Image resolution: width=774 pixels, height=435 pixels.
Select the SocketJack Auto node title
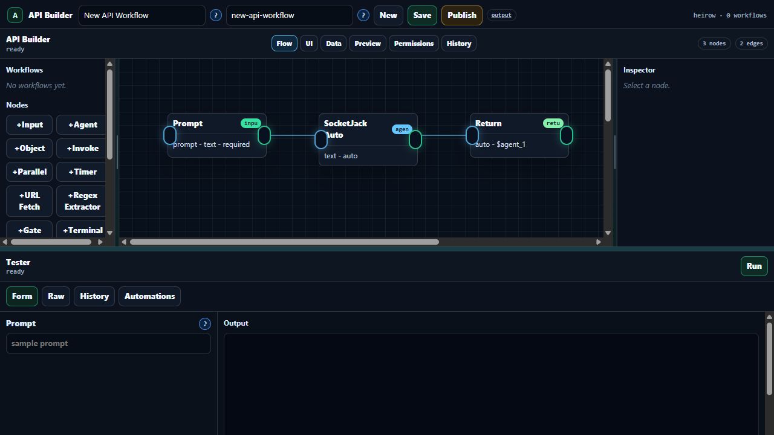tap(346, 129)
